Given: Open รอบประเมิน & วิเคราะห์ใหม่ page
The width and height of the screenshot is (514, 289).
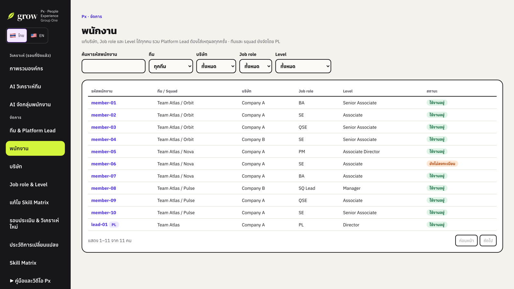Looking at the screenshot, I should coord(35,223).
